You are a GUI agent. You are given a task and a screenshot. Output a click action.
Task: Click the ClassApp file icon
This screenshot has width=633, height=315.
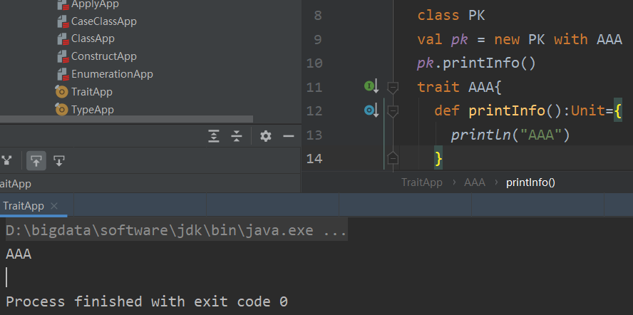point(63,39)
